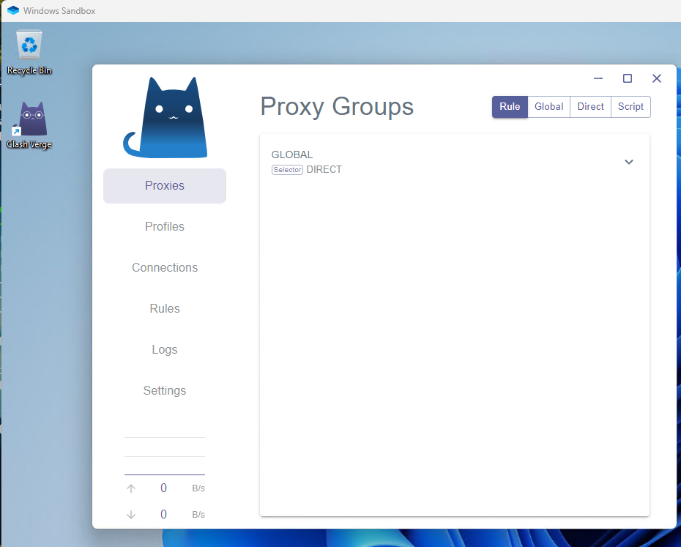View the Rules section
Viewport: 681px width, 547px height.
(164, 308)
